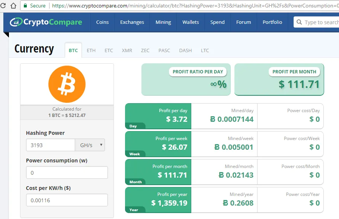Open the Wallets menu

click(191, 22)
